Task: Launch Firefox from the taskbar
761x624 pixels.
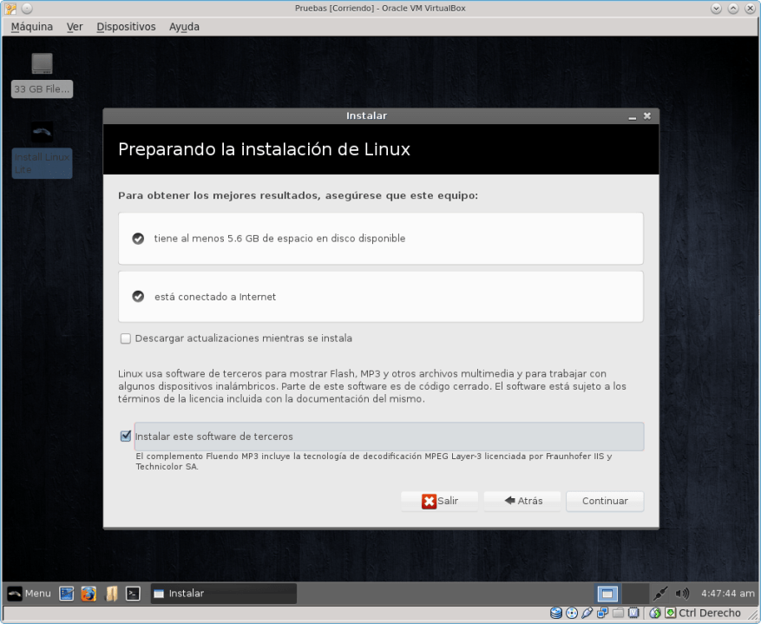Action: [x=89, y=594]
